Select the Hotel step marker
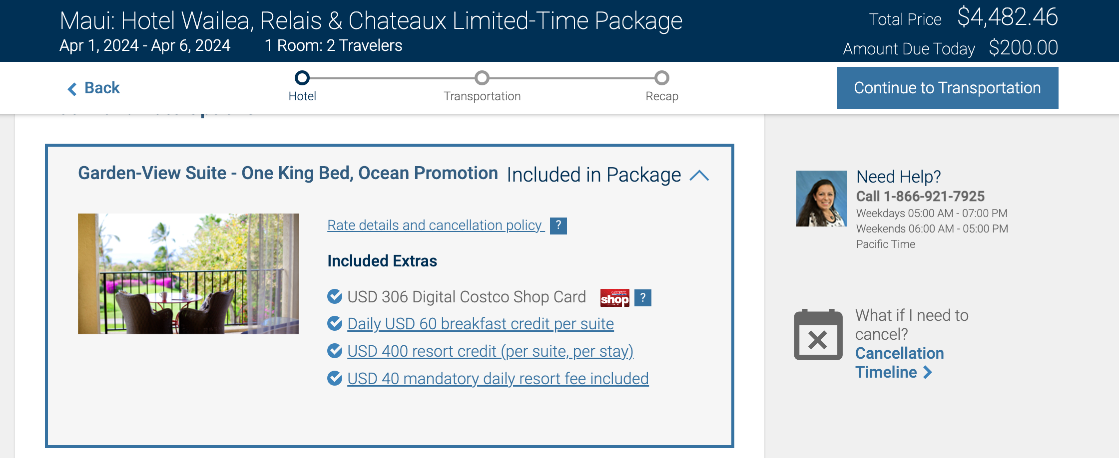This screenshot has height=458, width=1119. click(302, 78)
